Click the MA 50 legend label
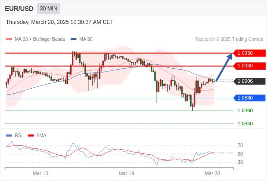 86,39
